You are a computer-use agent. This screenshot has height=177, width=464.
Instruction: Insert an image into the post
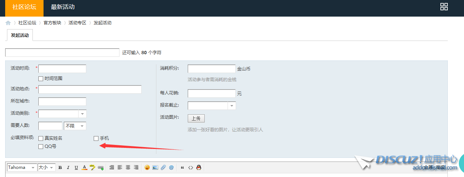[x=155, y=167]
